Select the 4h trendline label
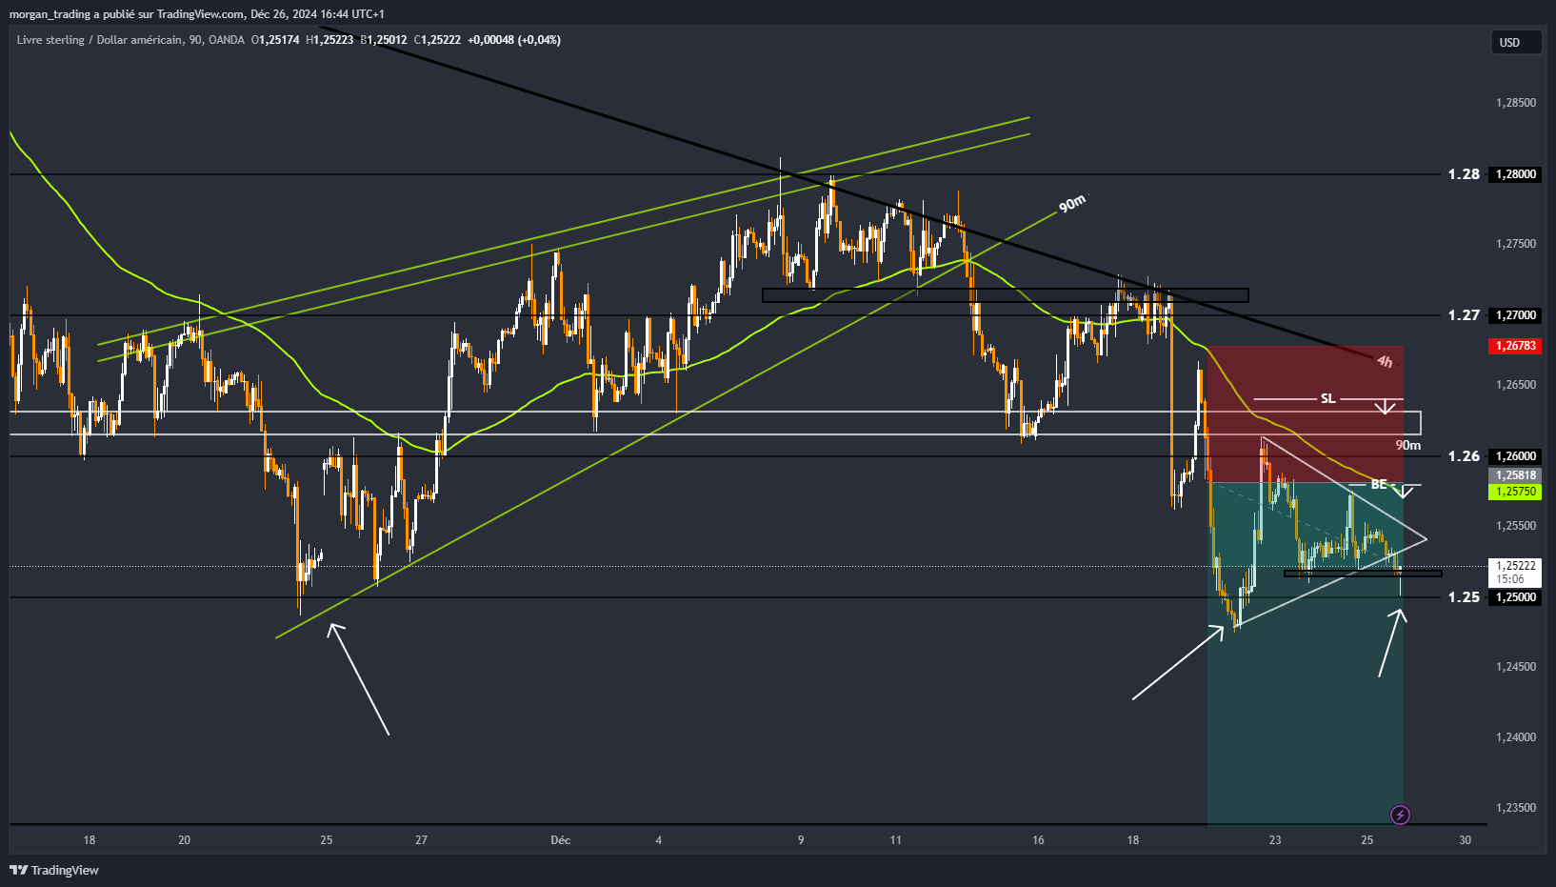The image size is (1556, 887). pyautogui.click(x=1385, y=361)
